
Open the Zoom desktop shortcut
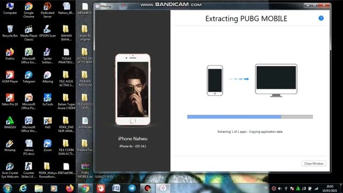pyautogui.click(x=48, y=146)
